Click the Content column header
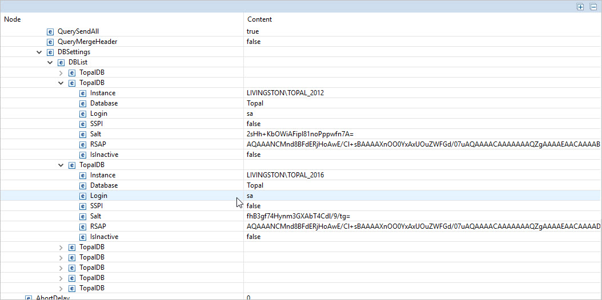The height and width of the screenshot is (300, 602). coord(259,19)
